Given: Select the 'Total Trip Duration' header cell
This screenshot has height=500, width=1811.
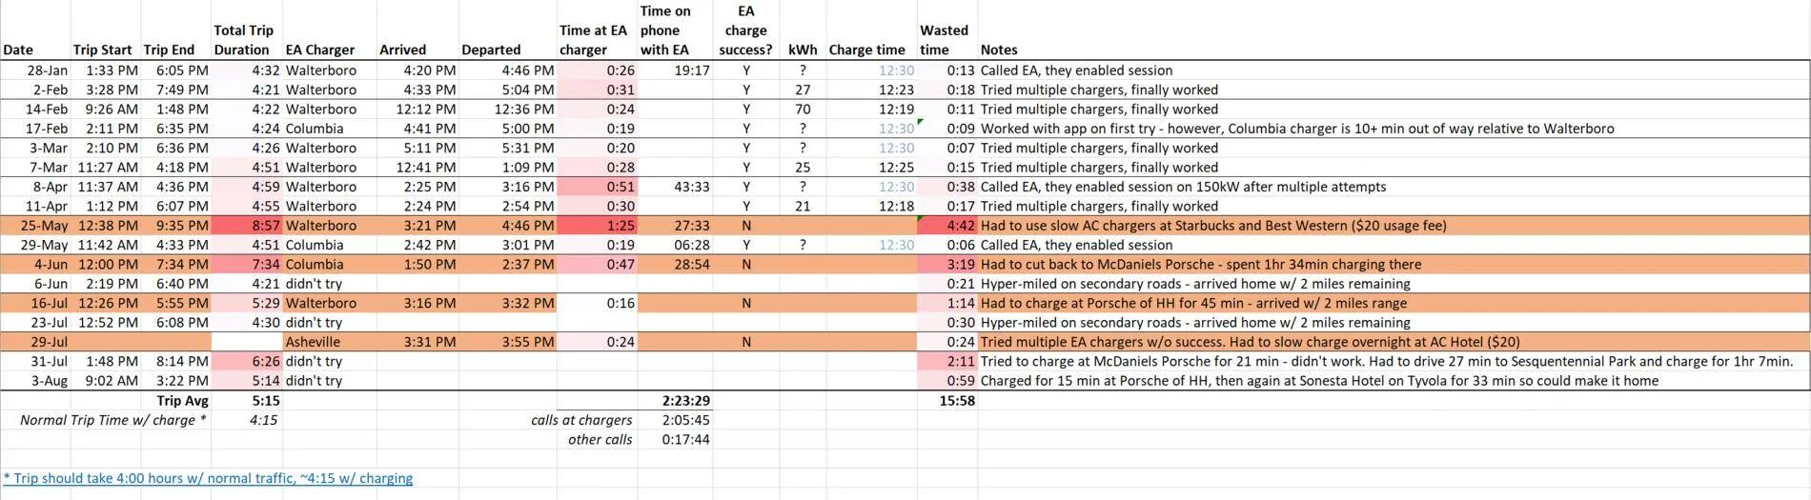Looking at the screenshot, I should click(x=246, y=40).
